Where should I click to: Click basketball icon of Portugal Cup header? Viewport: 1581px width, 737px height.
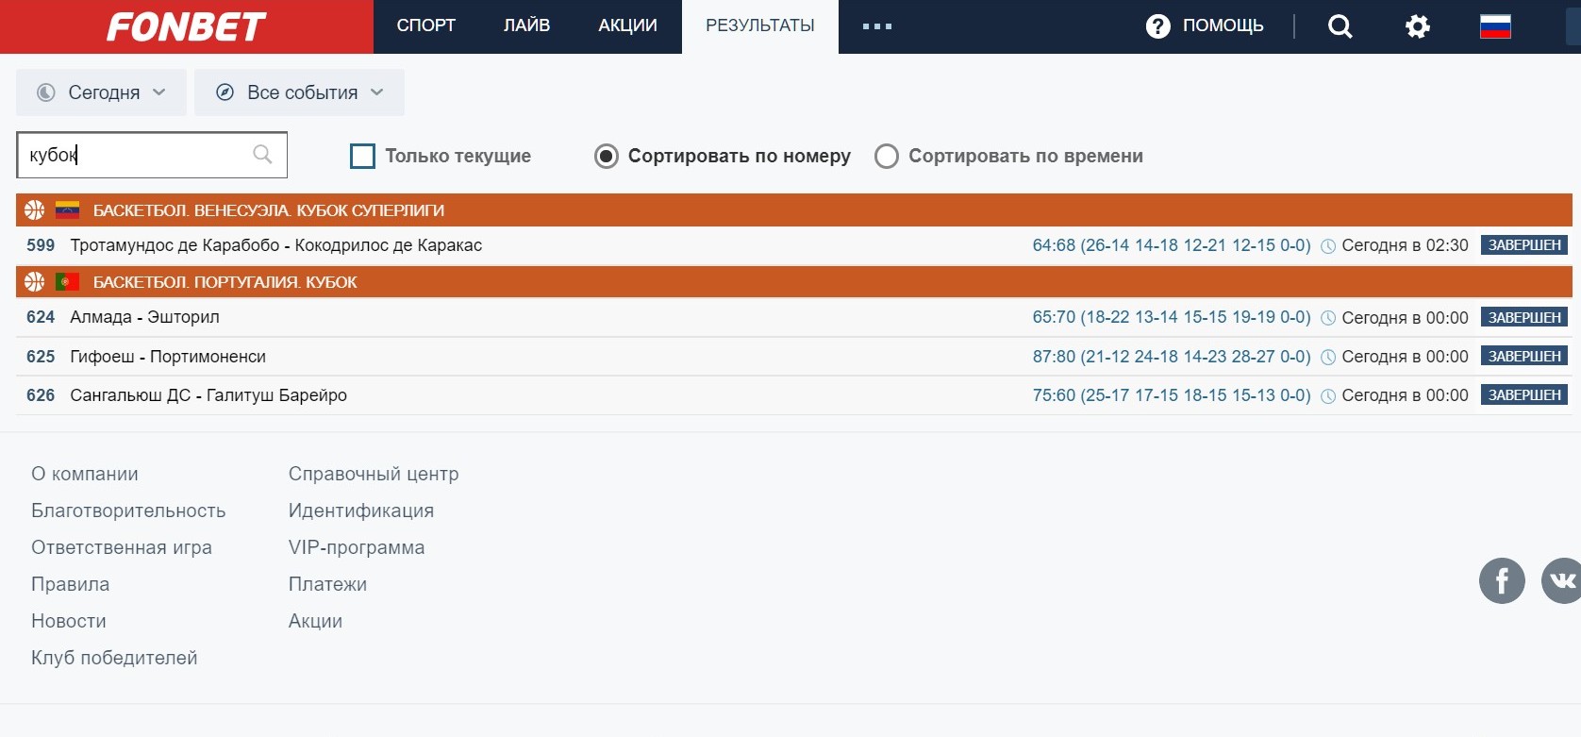point(35,281)
